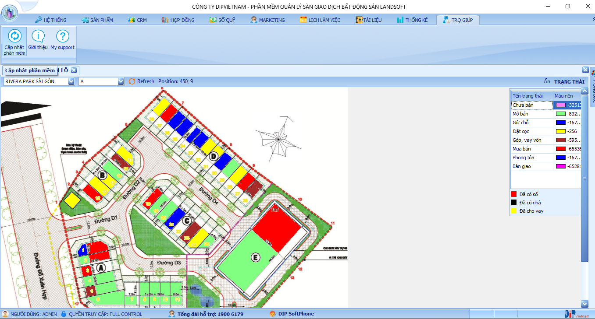This screenshot has height=319, width=595.
Task: Click the green color swatch for Mở bán
Action: [560, 114]
